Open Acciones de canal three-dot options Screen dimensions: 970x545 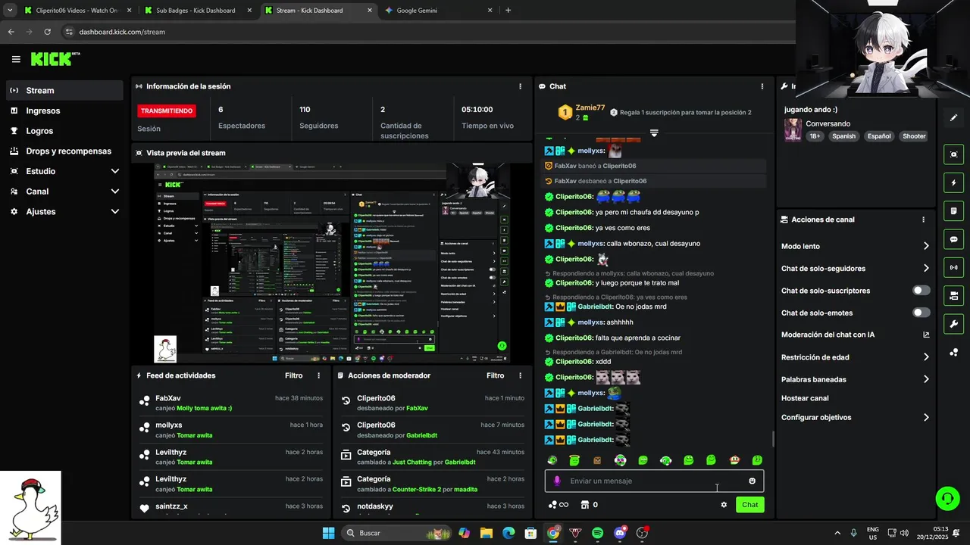tap(923, 220)
